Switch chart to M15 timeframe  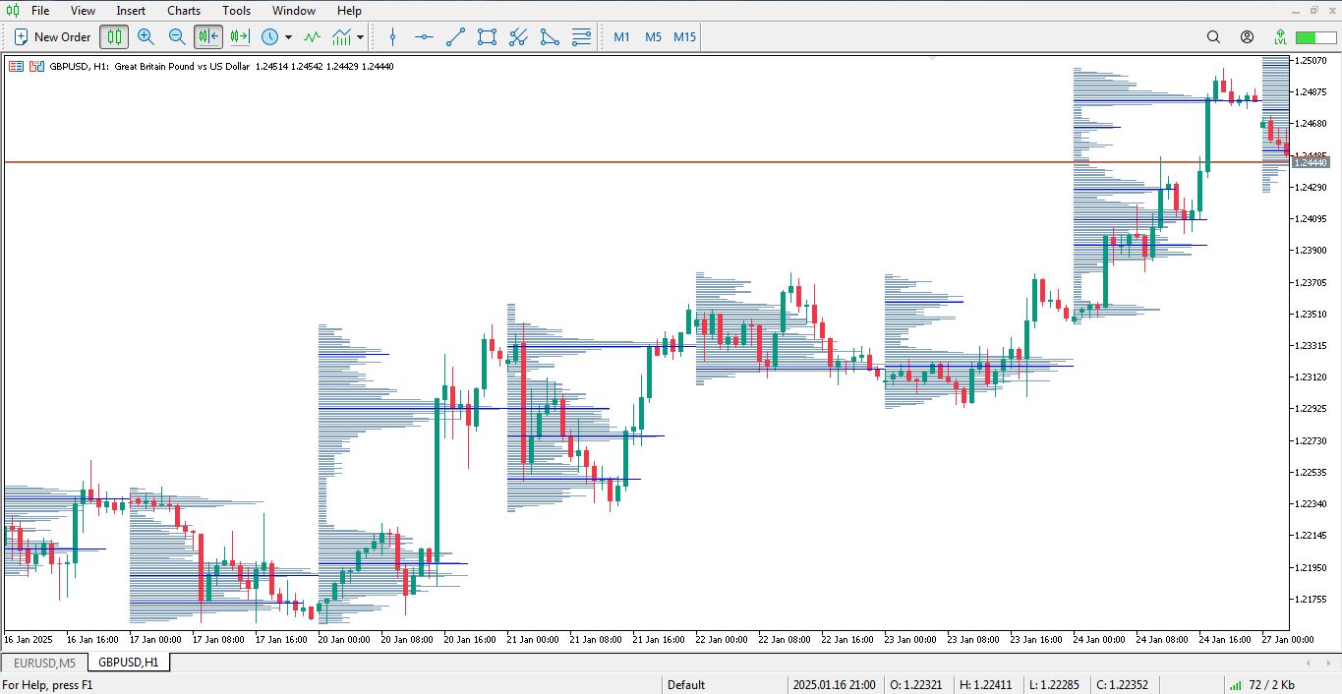684,37
